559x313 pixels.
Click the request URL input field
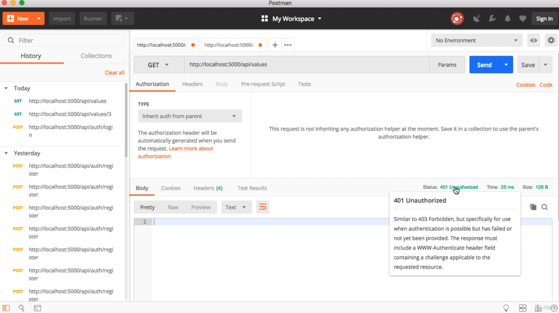pos(306,65)
